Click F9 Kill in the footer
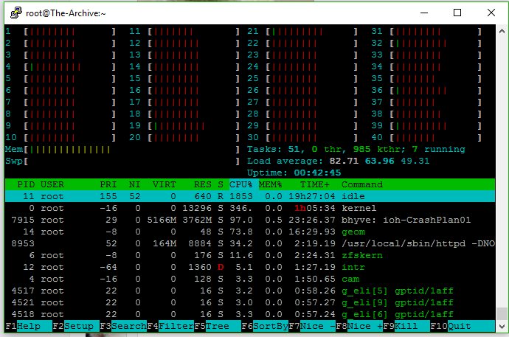Image resolution: width=509 pixels, height=337 pixels. [x=406, y=326]
